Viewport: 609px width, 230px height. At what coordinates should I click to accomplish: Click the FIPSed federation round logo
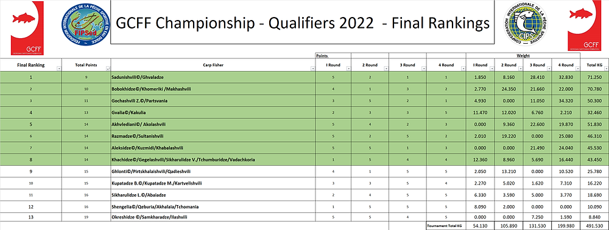[x=86, y=24]
